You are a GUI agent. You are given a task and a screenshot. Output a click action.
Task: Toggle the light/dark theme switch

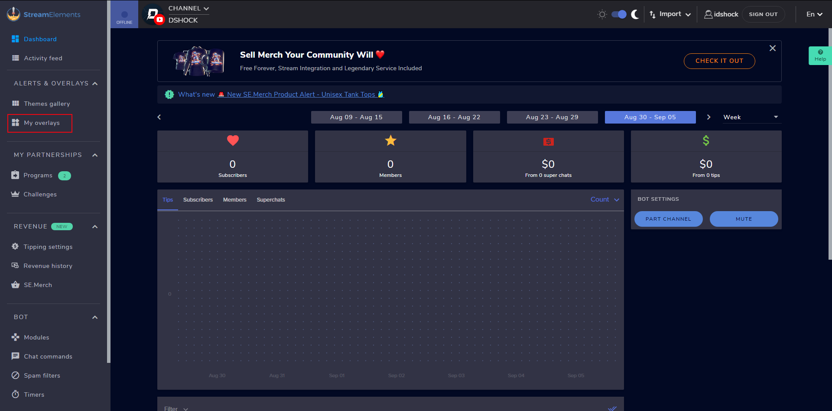click(x=619, y=14)
